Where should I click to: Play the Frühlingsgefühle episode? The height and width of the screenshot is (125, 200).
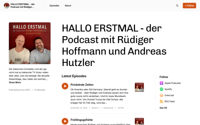pos(65,121)
